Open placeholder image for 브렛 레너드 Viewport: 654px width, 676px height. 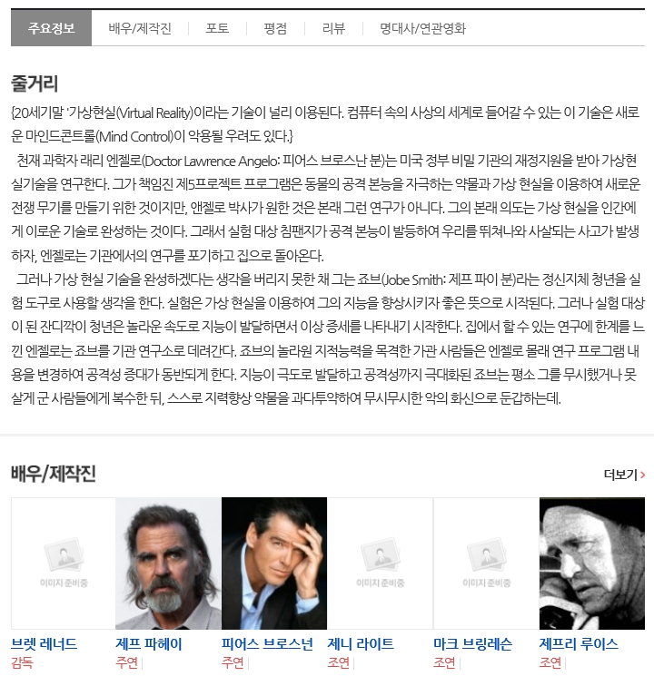point(64,563)
